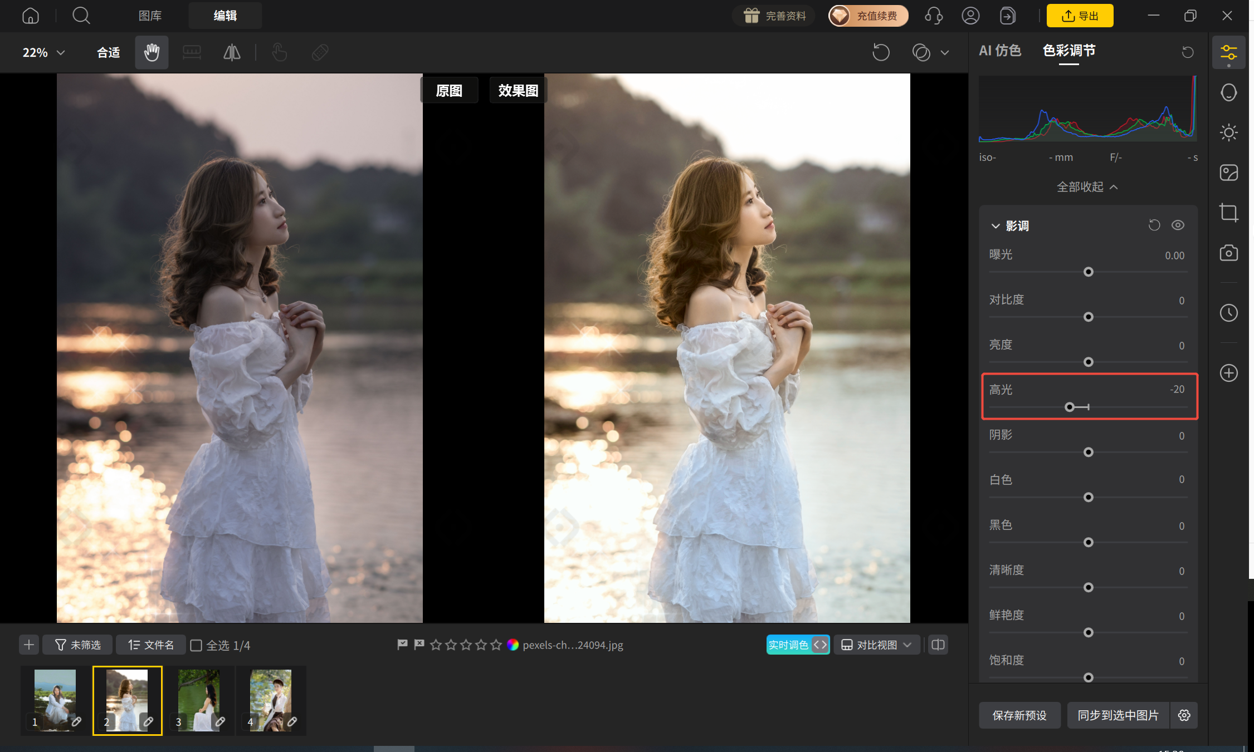Toggle the reject flag icon

[x=419, y=645]
